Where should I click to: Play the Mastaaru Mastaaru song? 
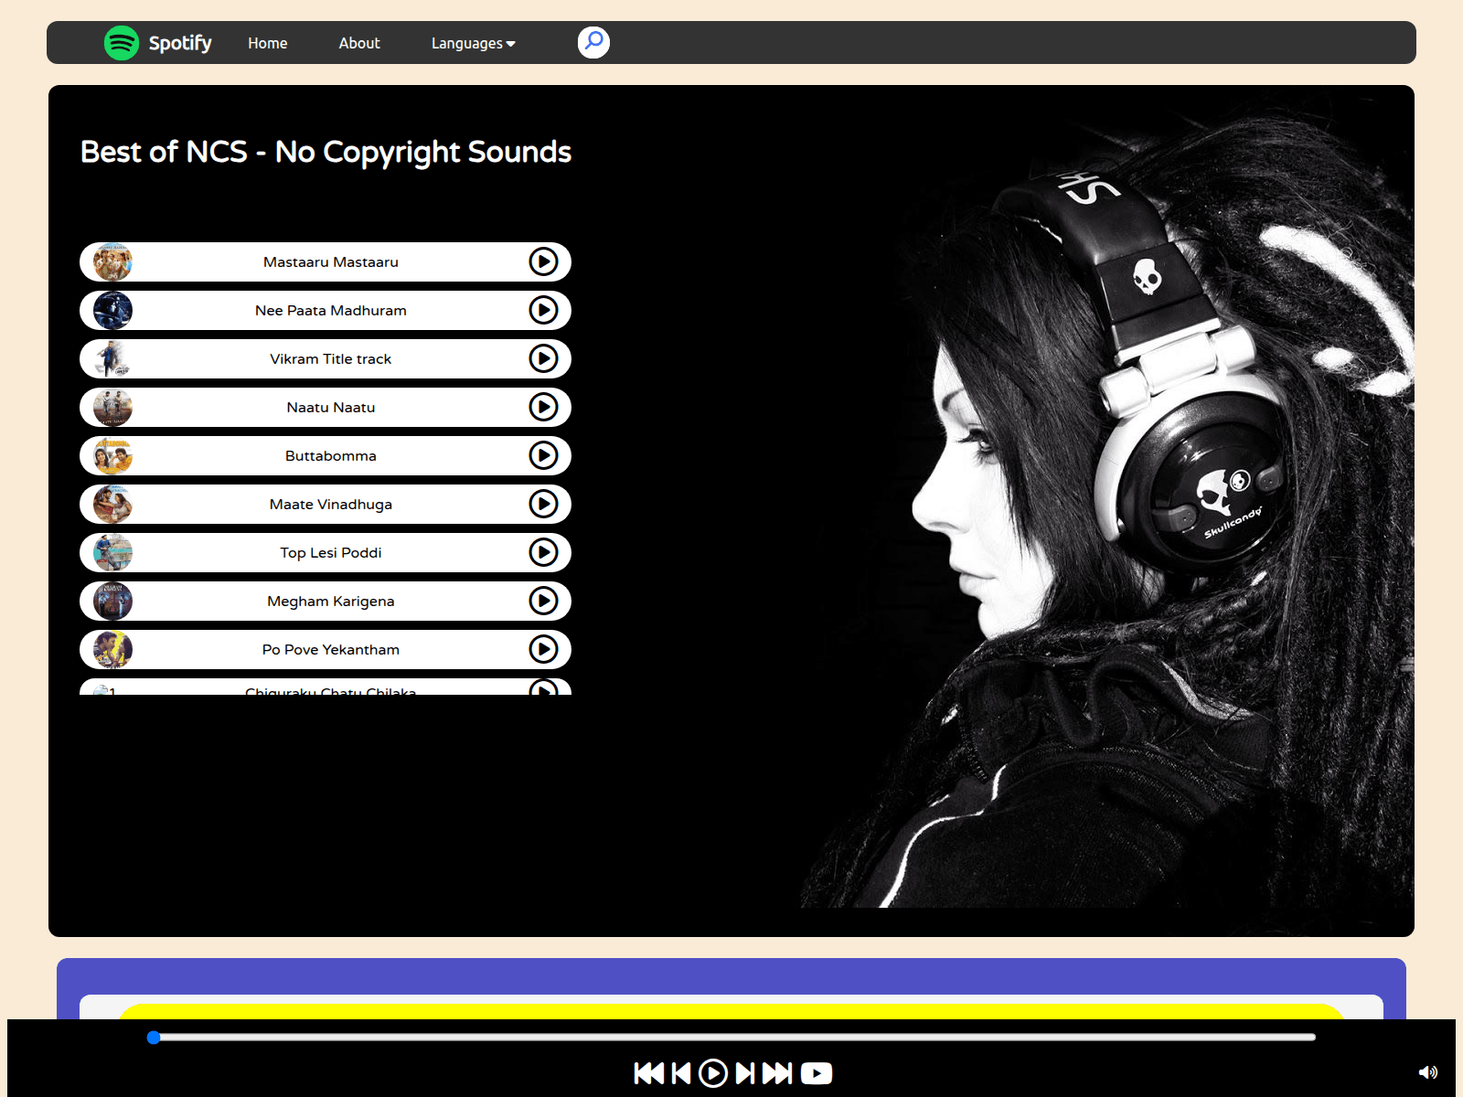(x=543, y=261)
